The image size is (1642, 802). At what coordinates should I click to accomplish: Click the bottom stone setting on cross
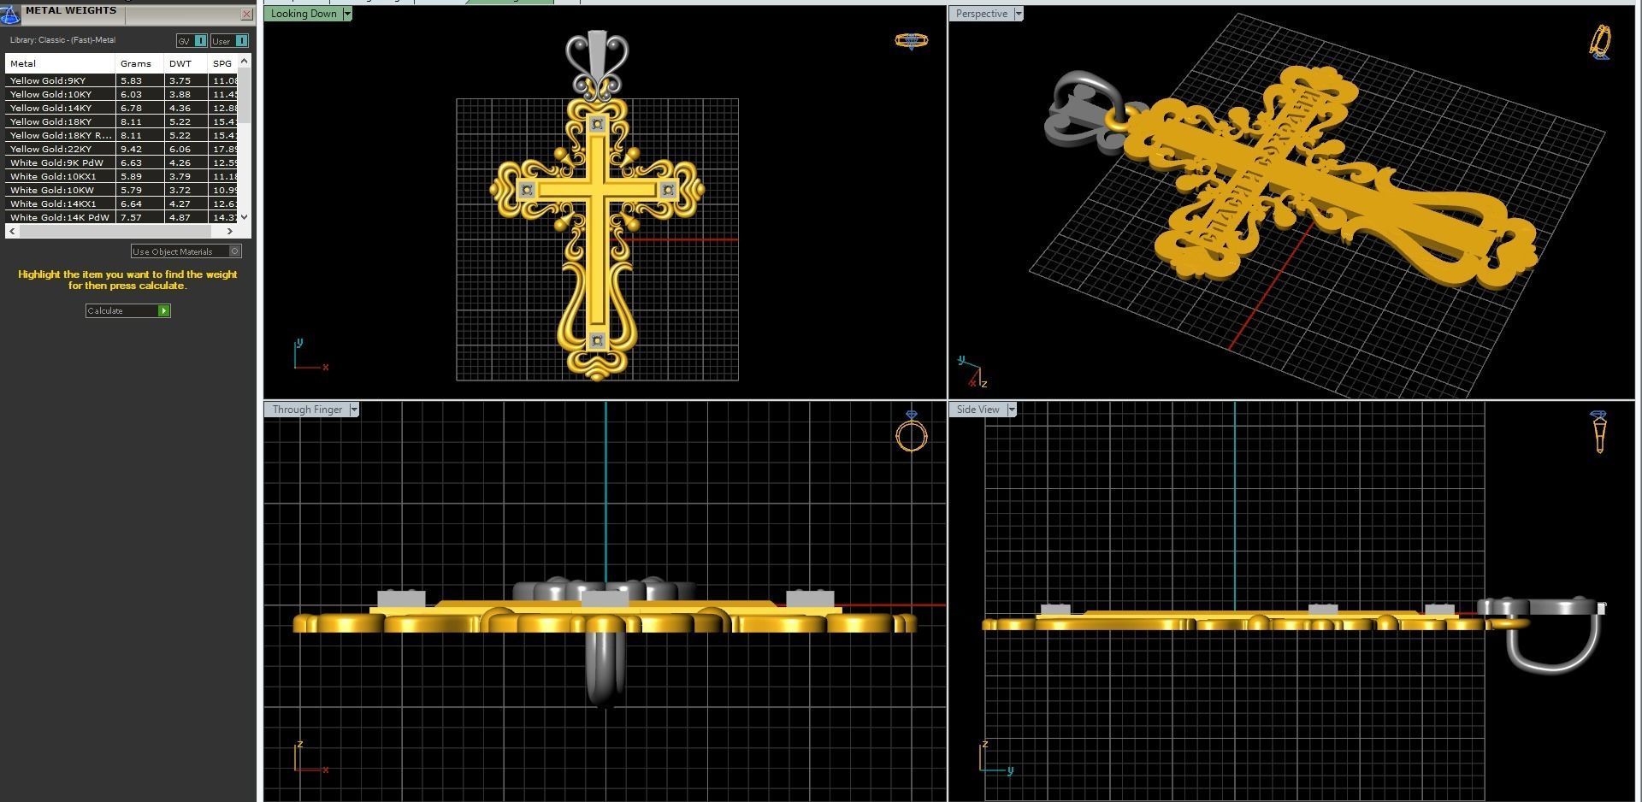597,341
